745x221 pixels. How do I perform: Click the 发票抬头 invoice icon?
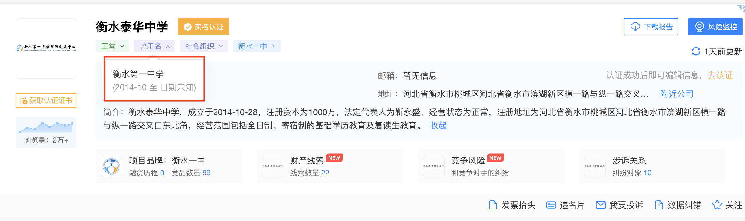(493, 205)
